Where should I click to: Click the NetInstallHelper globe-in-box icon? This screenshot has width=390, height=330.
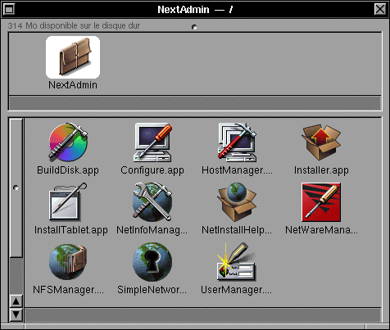(237, 201)
